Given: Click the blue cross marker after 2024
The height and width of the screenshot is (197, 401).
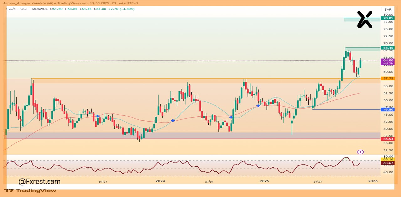Looking at the screenshot, I should pyautogui.click(x=173, y=120).
